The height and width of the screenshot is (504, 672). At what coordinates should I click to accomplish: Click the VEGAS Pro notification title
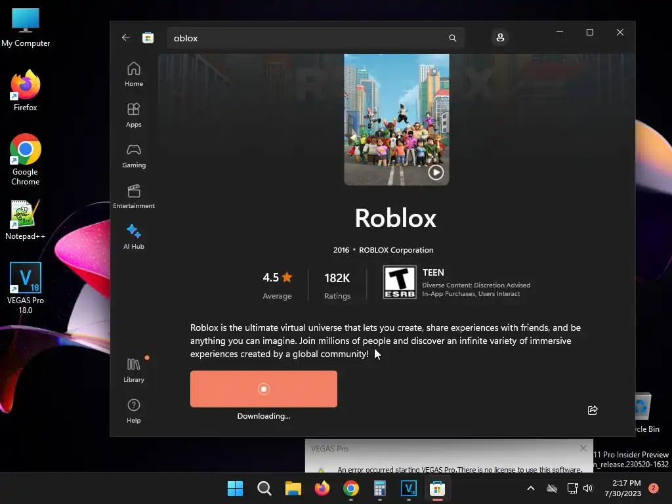(x=329, y=449)
